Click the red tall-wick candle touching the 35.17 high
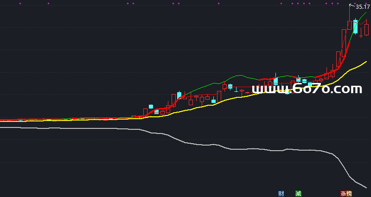The height and width of the screenshot is (197, 371). click(350, 25)
